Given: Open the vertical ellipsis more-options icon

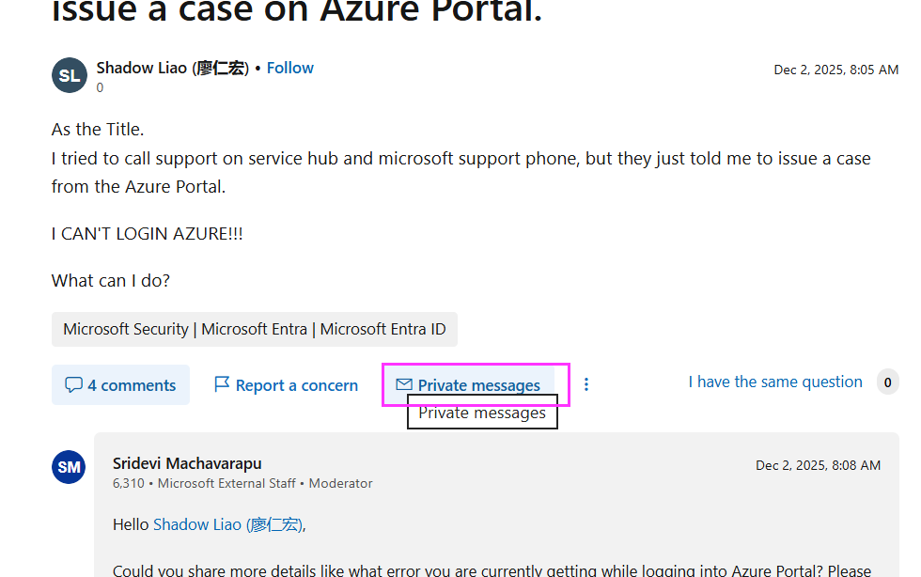Looking at the screenshot, I should (x=586, y=384).
